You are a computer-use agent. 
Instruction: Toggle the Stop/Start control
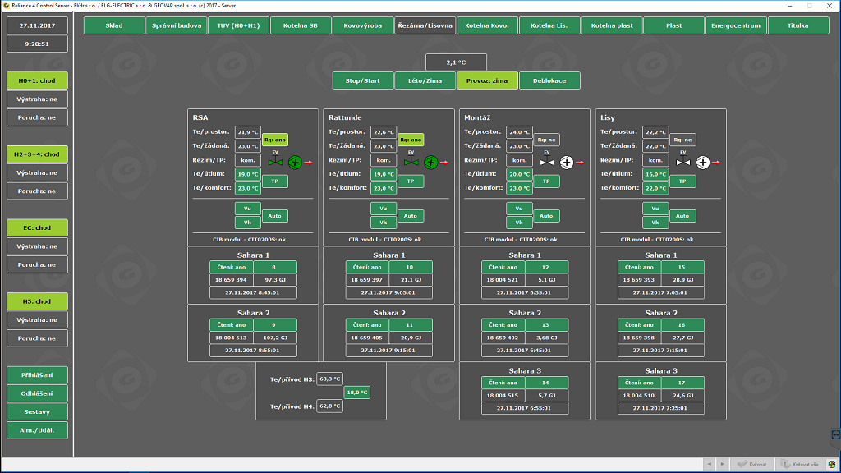[363, 80]
